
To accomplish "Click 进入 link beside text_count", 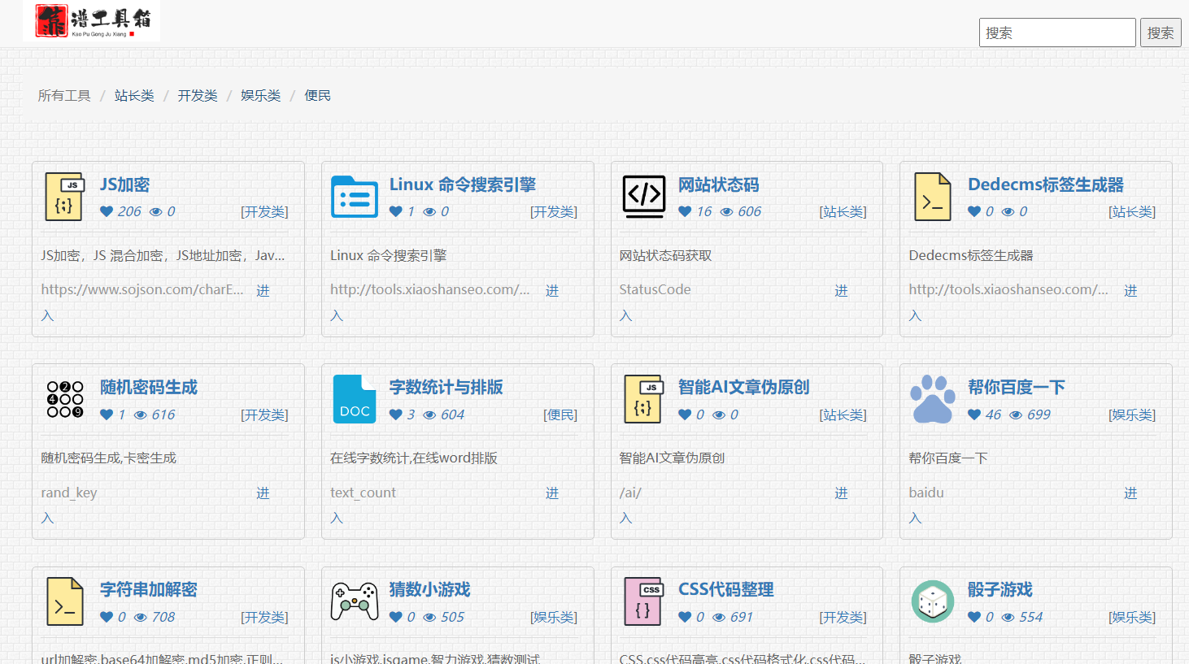I will (552, 493).
